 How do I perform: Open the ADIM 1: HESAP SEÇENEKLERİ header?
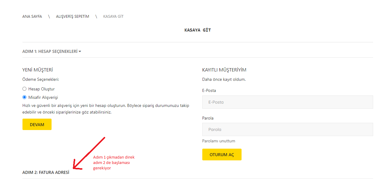(x=52, y=51)
